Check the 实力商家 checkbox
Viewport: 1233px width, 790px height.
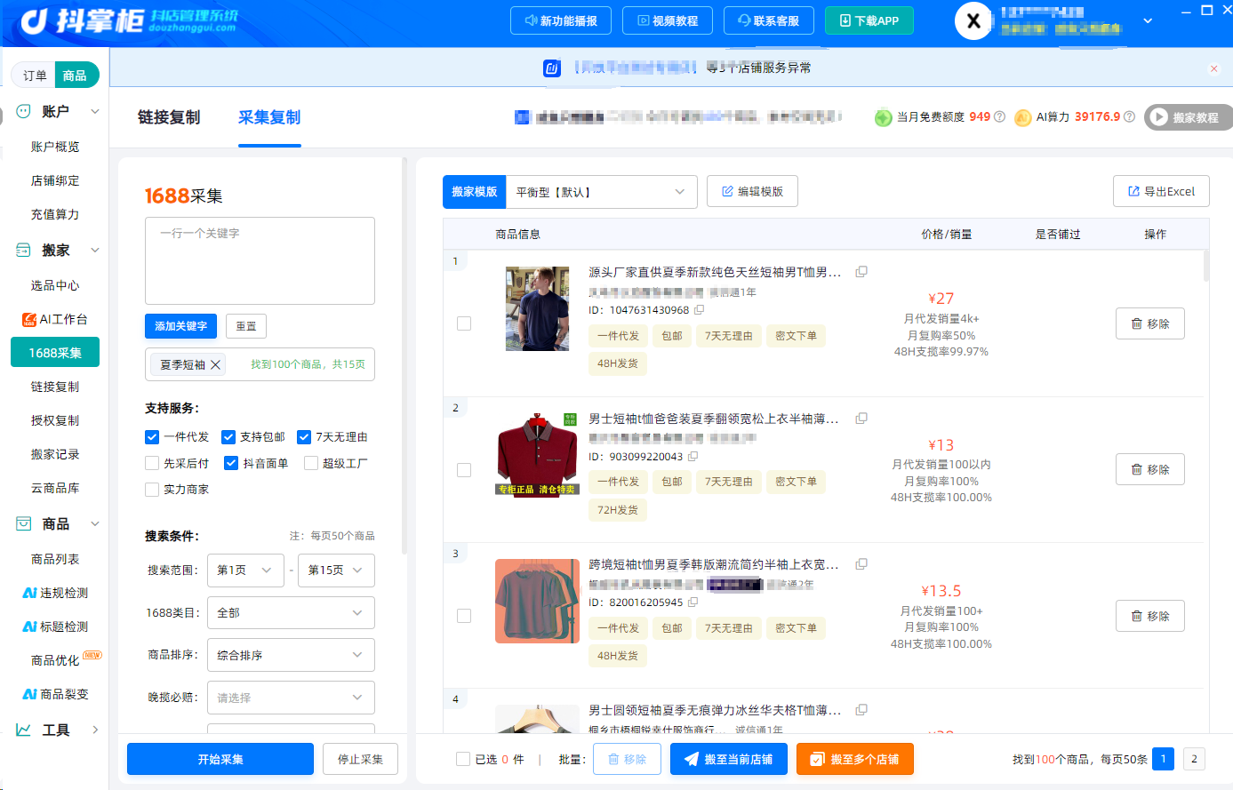pos(152,490)
